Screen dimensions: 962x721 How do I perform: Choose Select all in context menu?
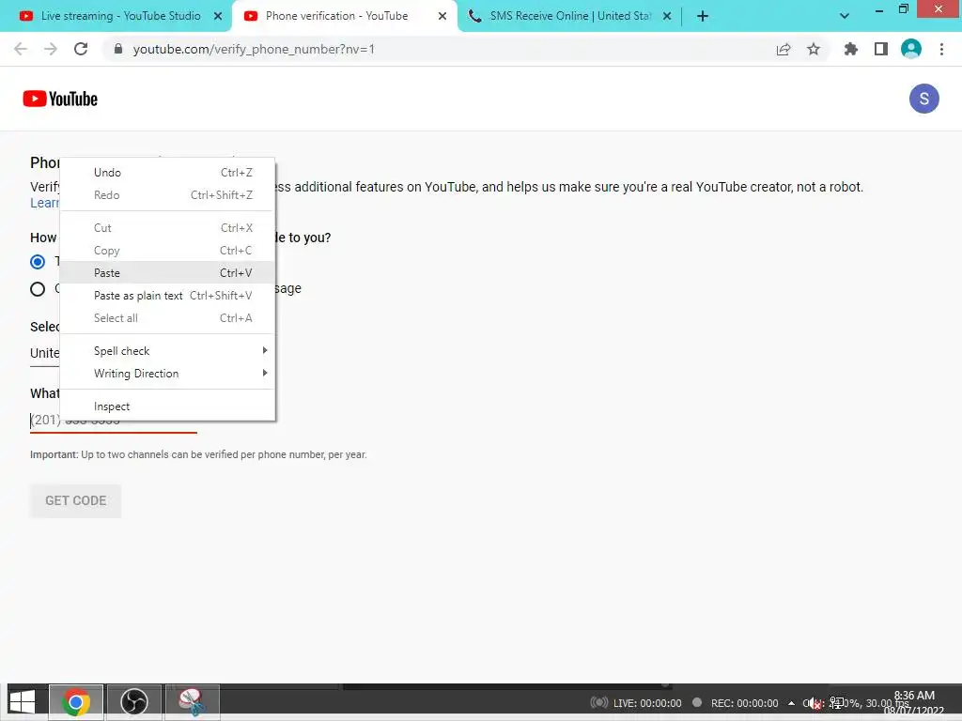[x=167, y=318]
